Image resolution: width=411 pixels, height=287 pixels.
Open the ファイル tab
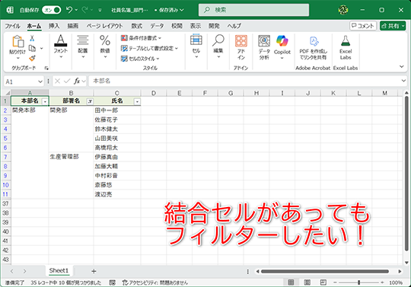pos(12,26)
